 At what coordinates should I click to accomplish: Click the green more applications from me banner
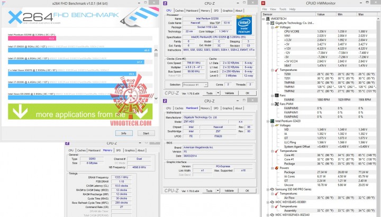tap(80, 112)
